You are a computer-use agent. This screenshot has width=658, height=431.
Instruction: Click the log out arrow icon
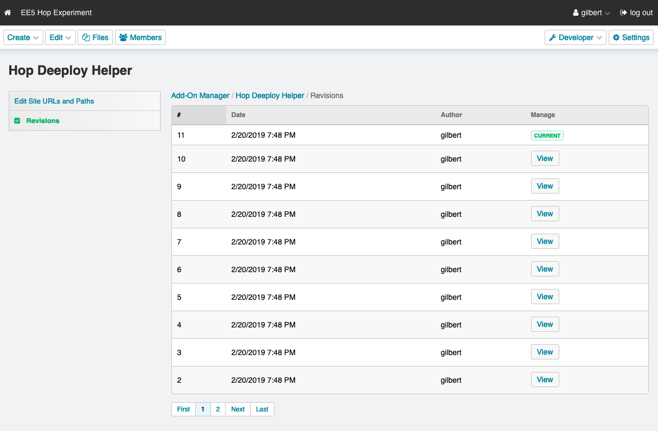click(623, 12)
